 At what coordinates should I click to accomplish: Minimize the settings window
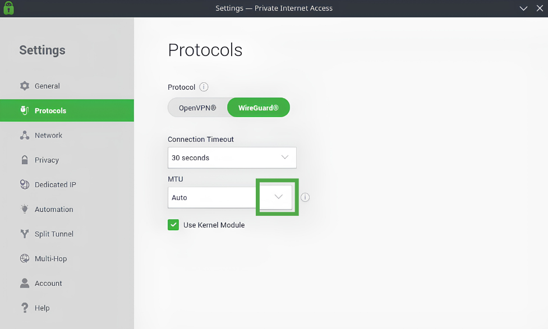pyautogui.click(x=523, y=8)
